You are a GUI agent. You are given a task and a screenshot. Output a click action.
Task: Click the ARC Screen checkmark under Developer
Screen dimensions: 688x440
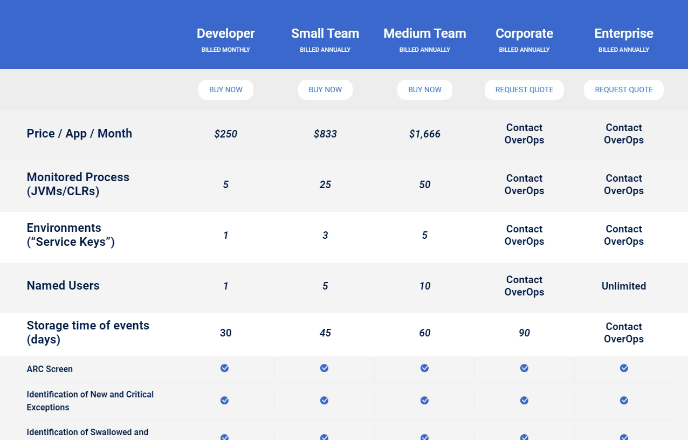click(224, 368)
